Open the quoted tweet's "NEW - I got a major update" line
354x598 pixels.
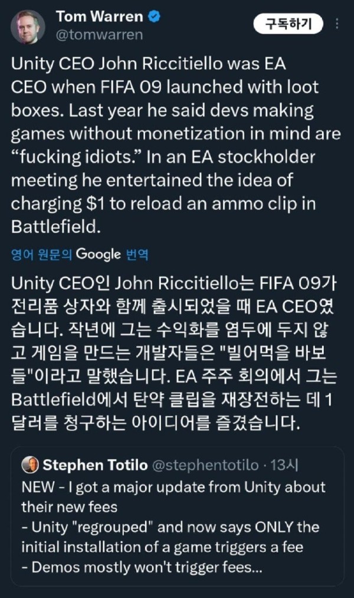173,487
